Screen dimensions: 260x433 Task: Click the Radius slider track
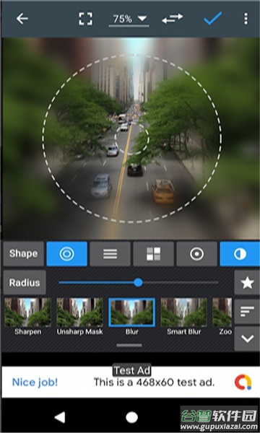[x=139, y=282]
